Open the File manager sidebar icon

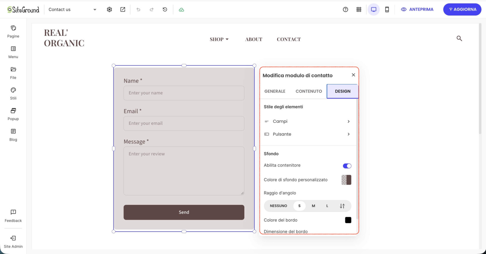[x=13, y=73]
